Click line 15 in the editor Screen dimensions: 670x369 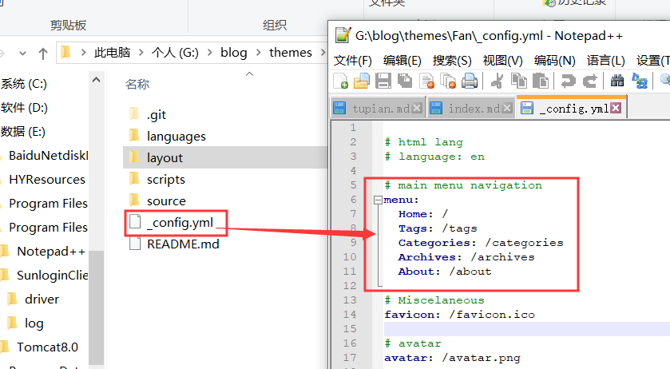(527, 328)
